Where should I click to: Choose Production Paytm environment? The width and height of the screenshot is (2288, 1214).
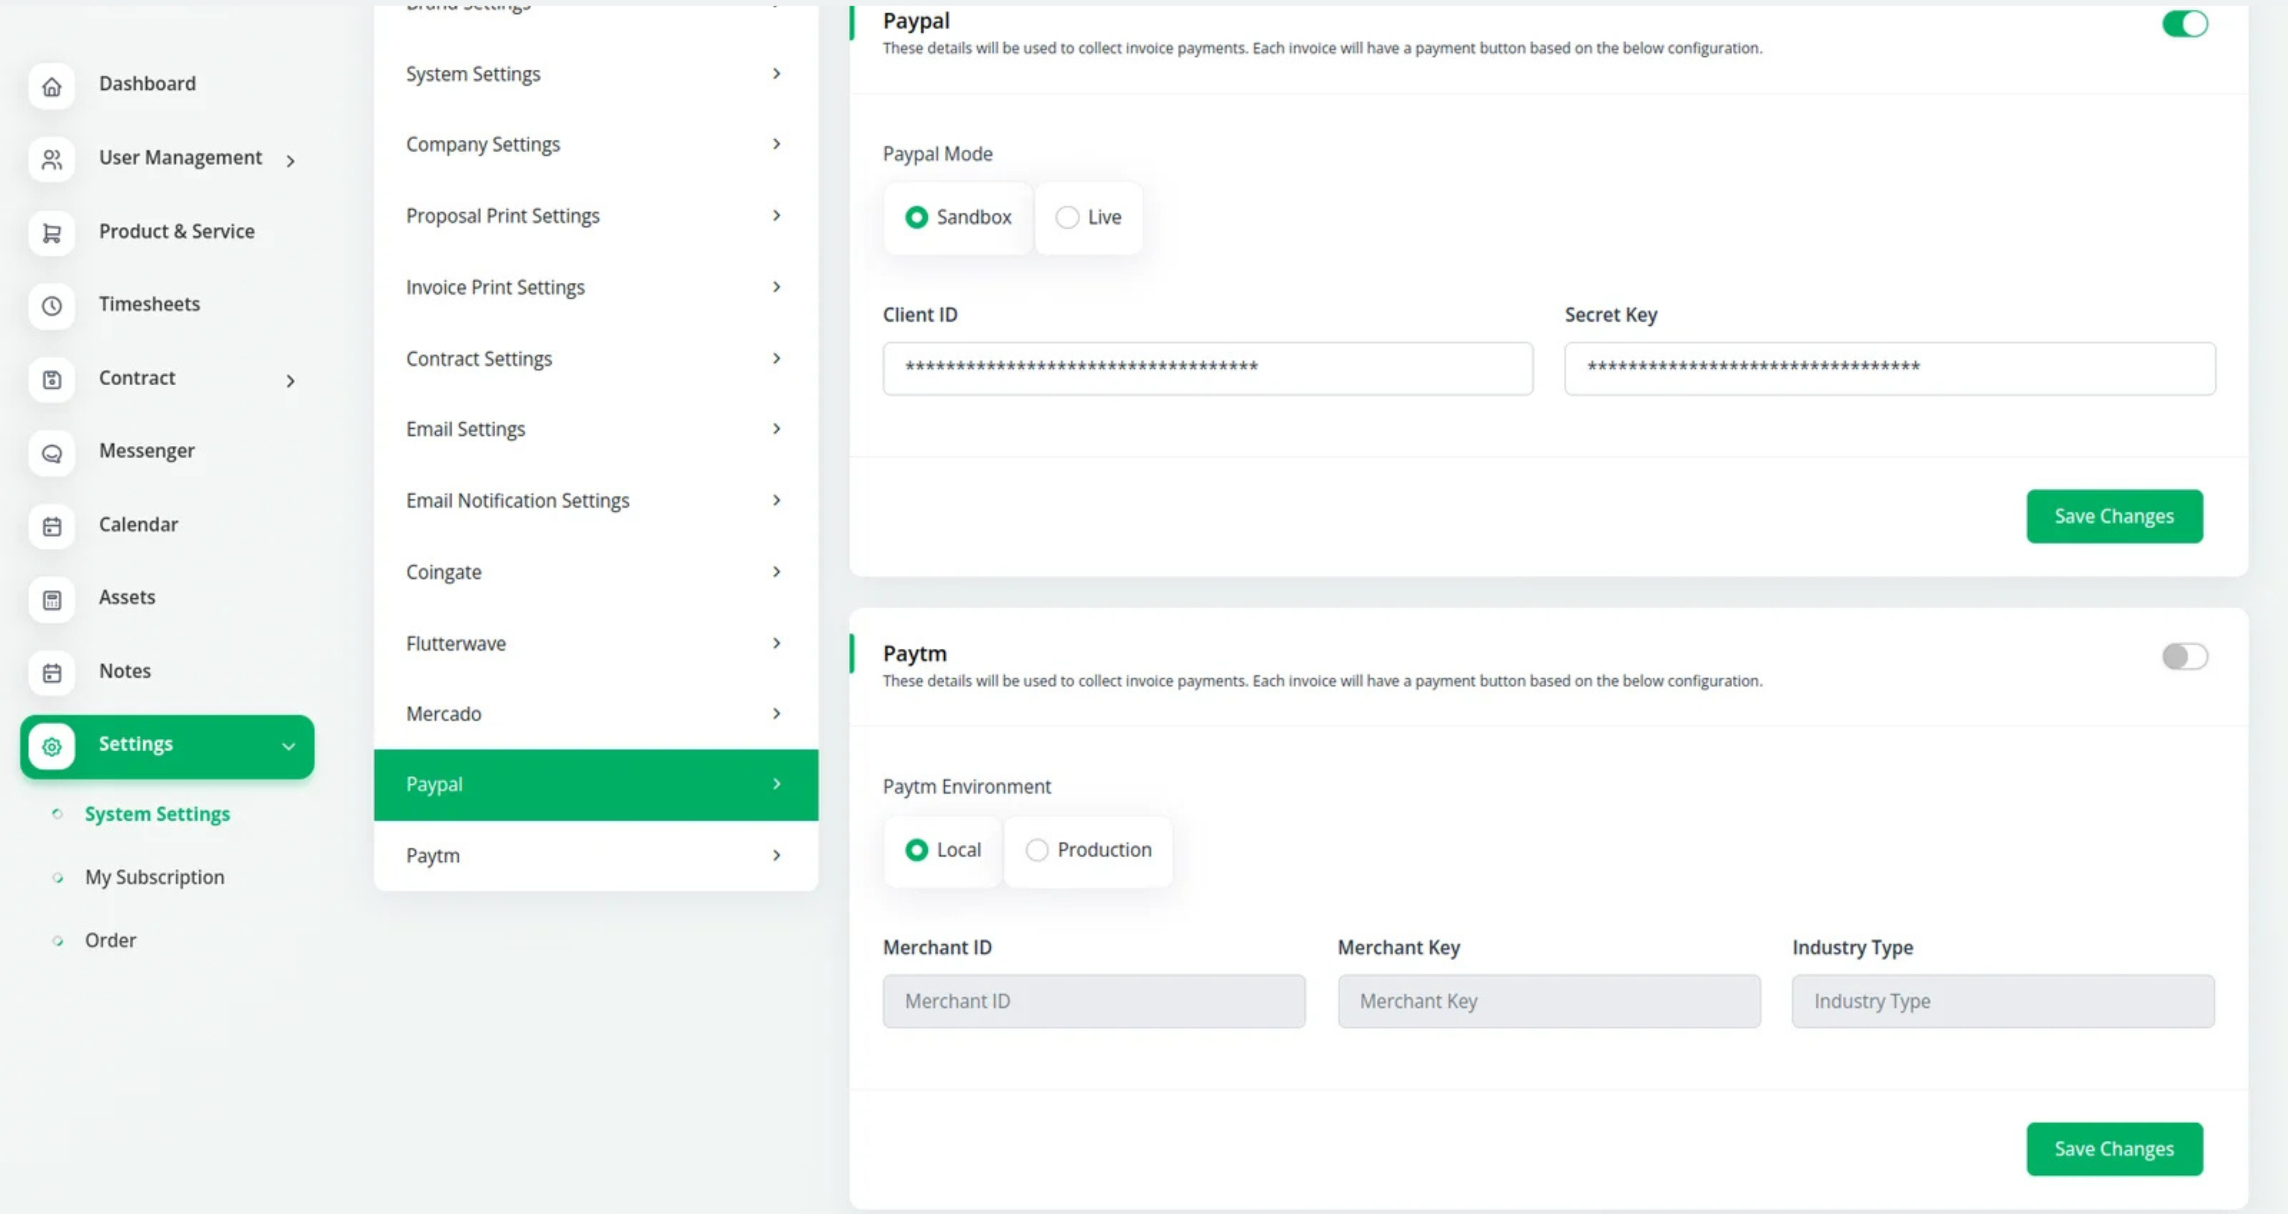[1036, 850]
